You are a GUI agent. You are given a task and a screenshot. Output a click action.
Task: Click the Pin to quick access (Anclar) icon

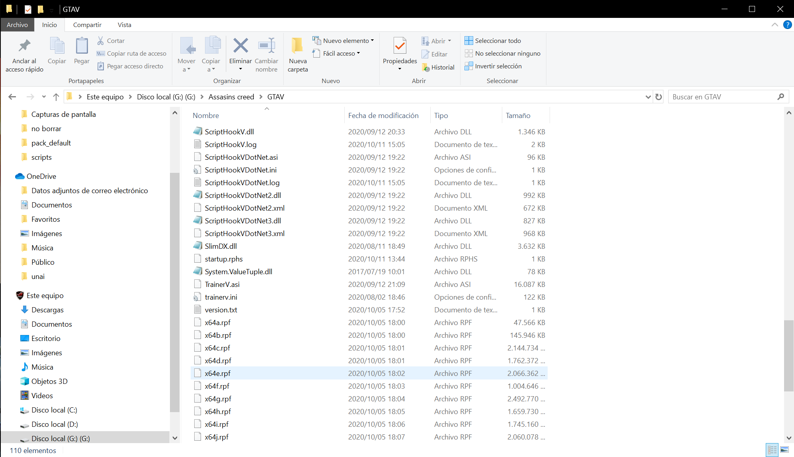coord(24,46)
